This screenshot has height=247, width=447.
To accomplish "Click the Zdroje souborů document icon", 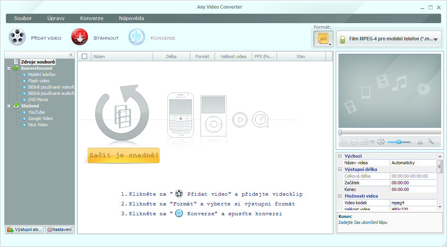I will [16, 62].
